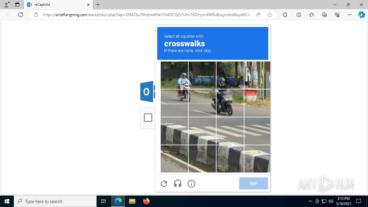Viewport: 368px width, 207px height.
Task: Minimize the browser window
Action: tap(335, 5)
